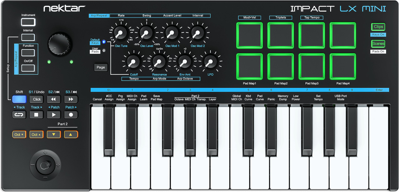Tap the Tap Tempo pad
The height and width of the screenshot is (192, 399).
tap(312, 35)
